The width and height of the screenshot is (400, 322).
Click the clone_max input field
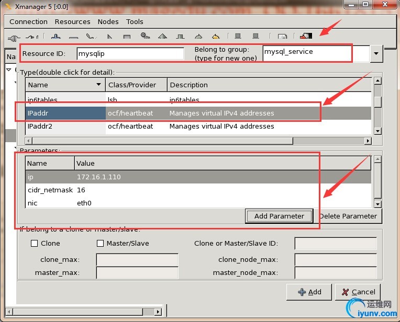point(137,259)
